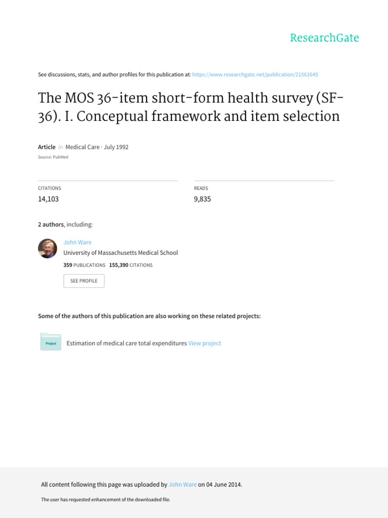Screen dimensions: 388x518
Task: Click University of Massachusetts Medical School text
Action: click(x=120, y=252)
